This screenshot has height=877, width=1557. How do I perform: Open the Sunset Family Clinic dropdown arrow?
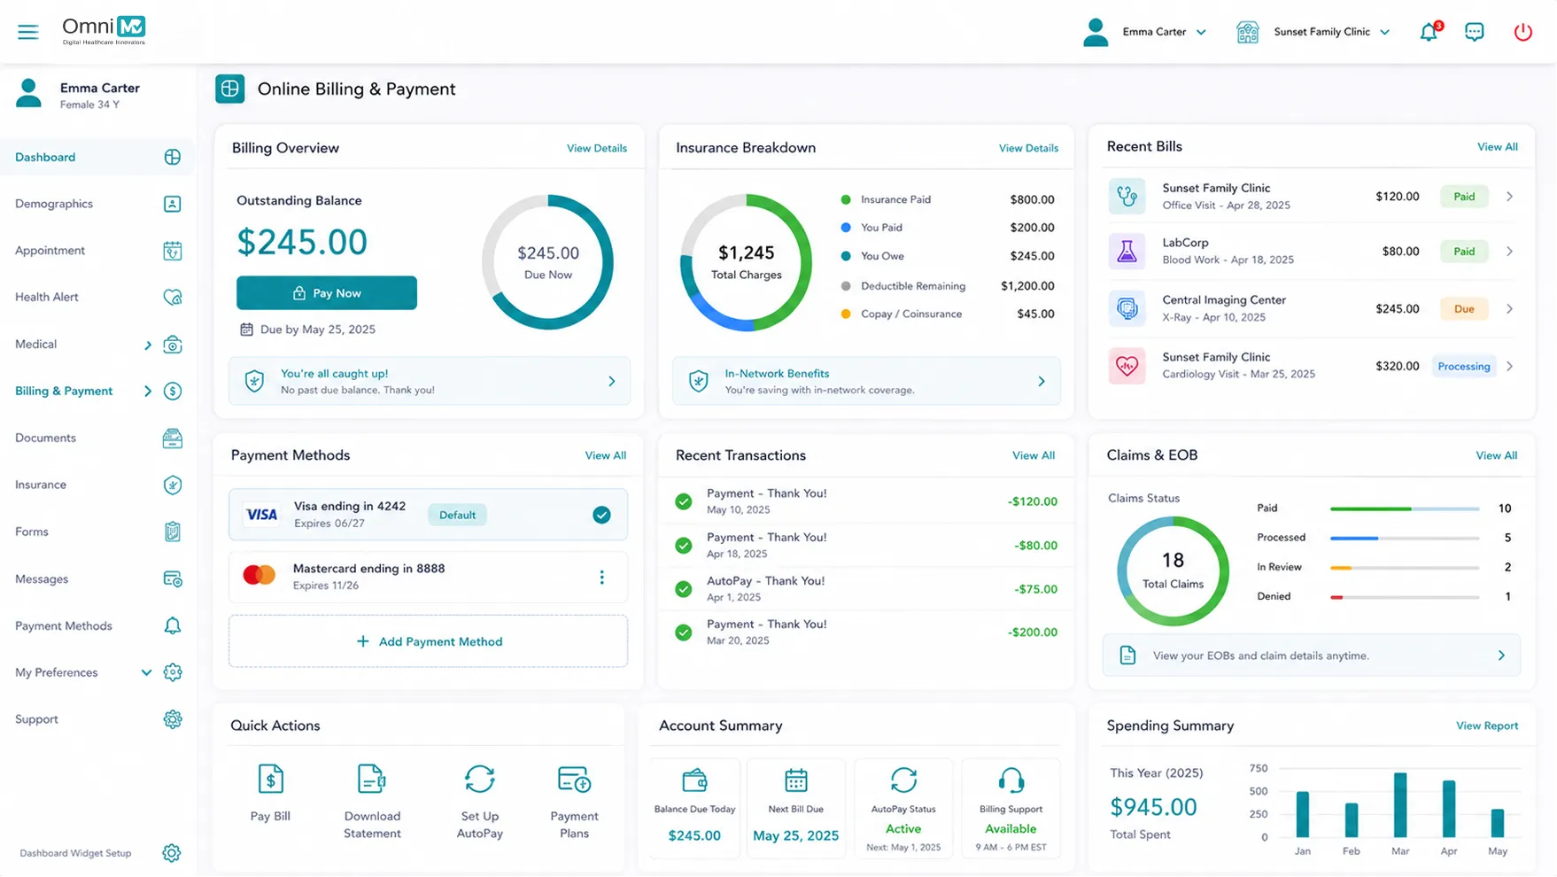click(x=1385, y=33)
